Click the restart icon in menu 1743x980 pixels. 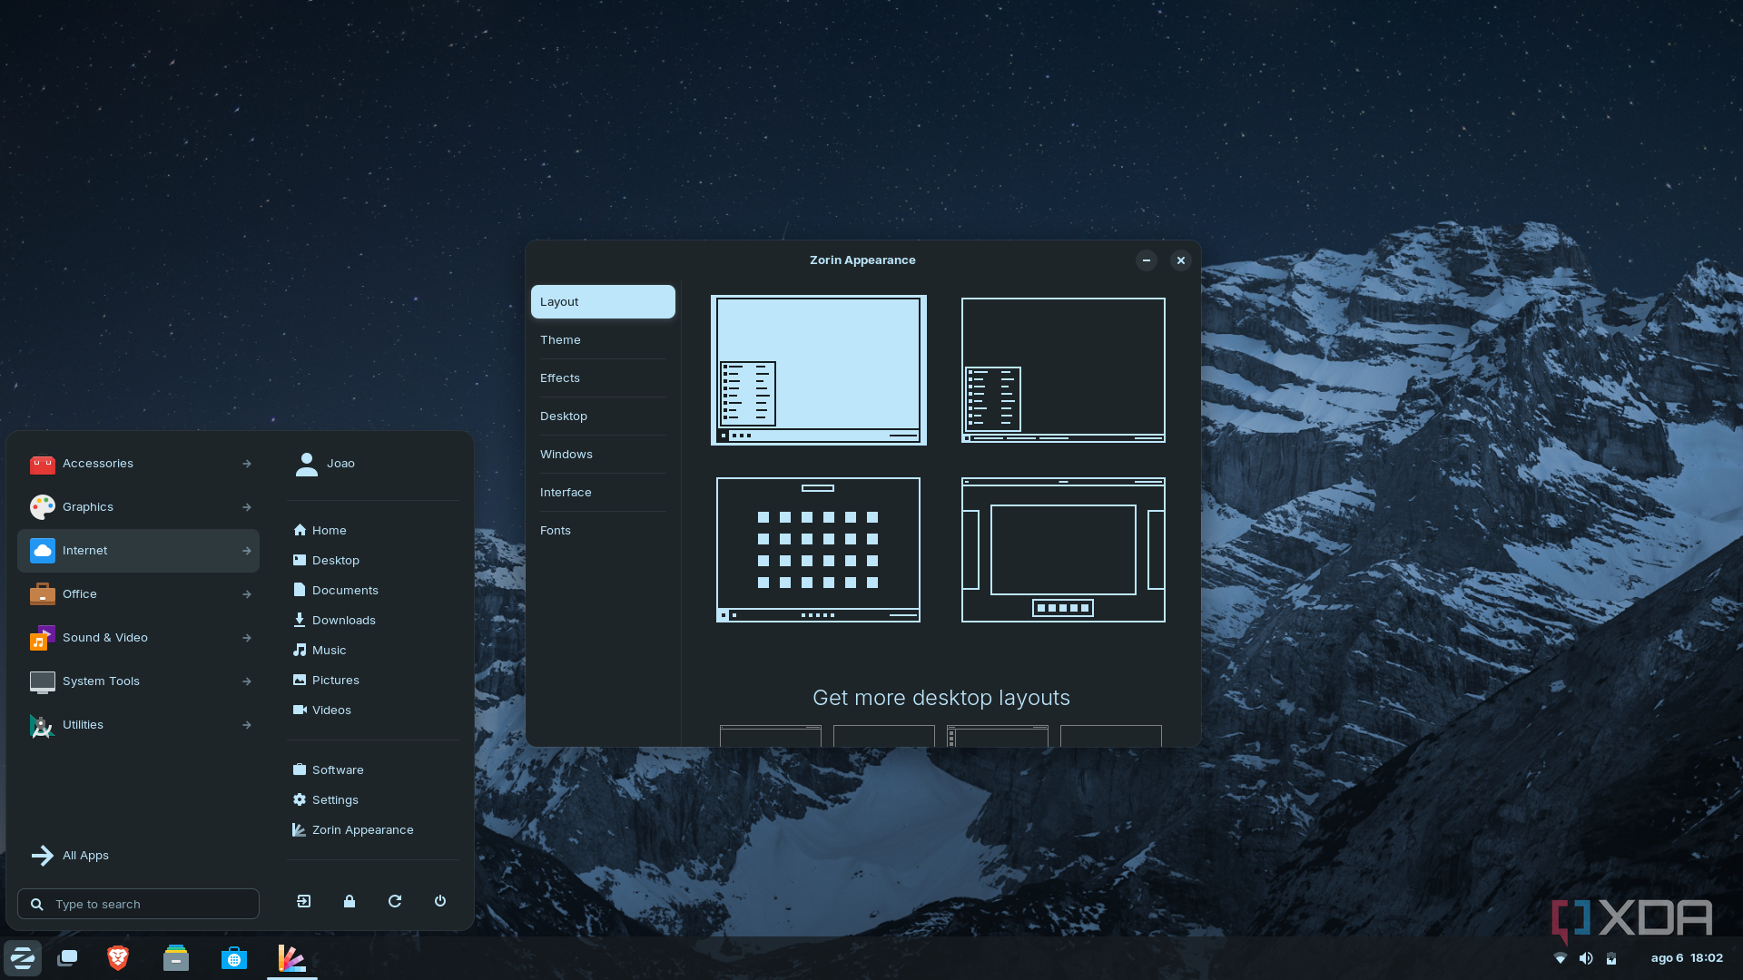(x=395, y=901)
